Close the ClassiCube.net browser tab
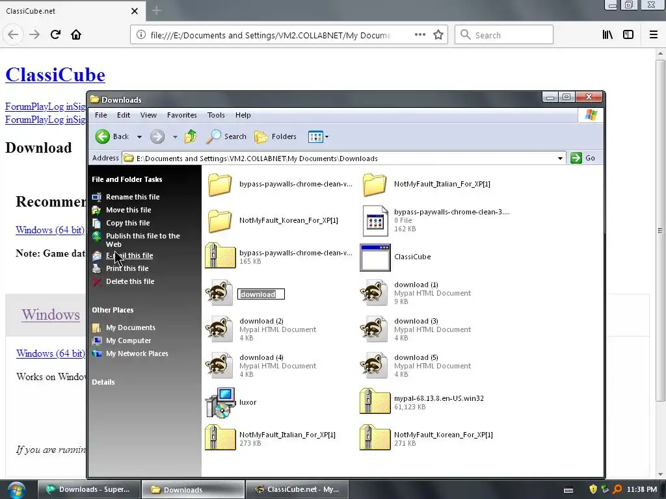The height and width of the screenshot is (499, 666). (135, 11)
